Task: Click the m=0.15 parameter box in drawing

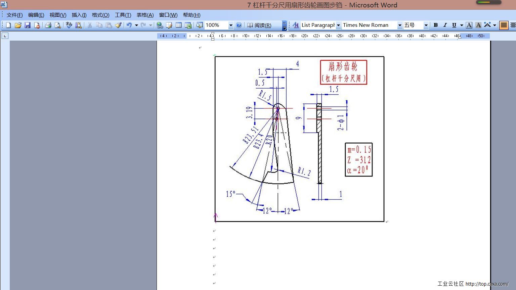Action: click(x=359, y=159)
